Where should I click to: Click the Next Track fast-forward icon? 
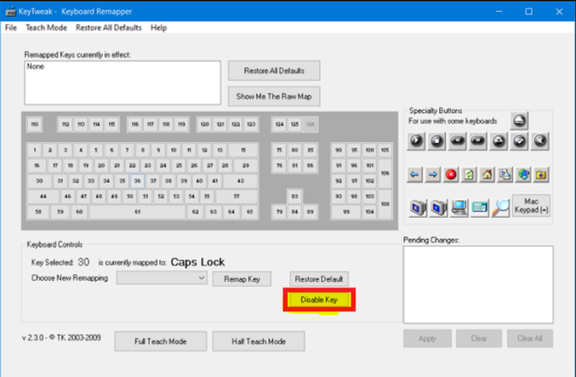(477, 140)
